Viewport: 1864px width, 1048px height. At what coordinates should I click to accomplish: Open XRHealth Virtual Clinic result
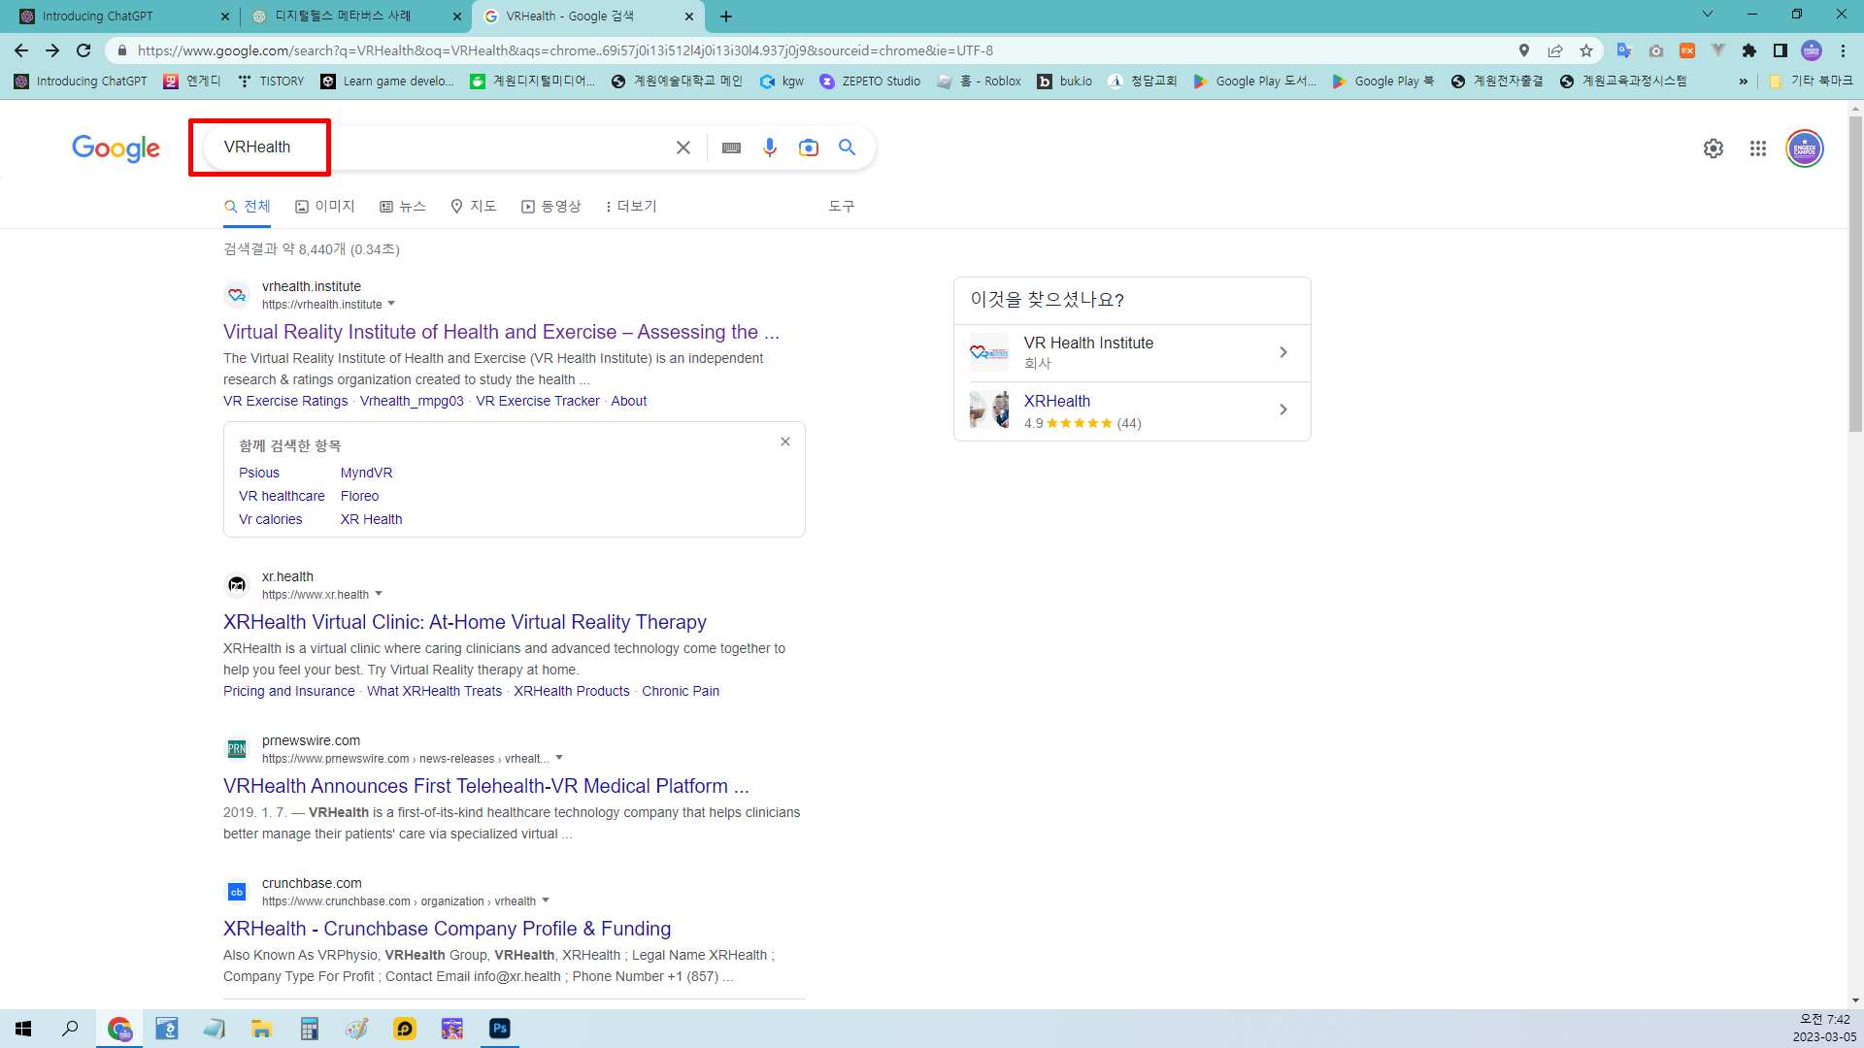[x=465, y=622]
